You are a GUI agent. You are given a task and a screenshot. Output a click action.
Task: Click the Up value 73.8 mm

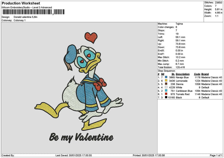180,44
